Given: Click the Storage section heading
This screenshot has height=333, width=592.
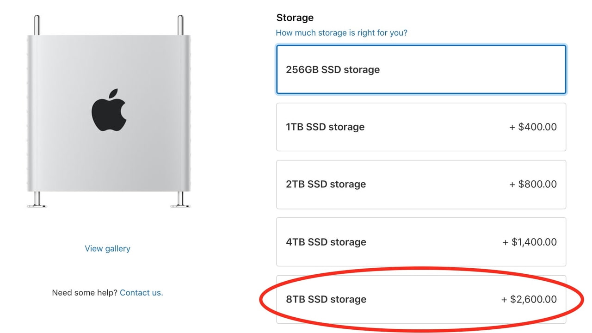Looking at the screenshot, I should tap(295, 18).
